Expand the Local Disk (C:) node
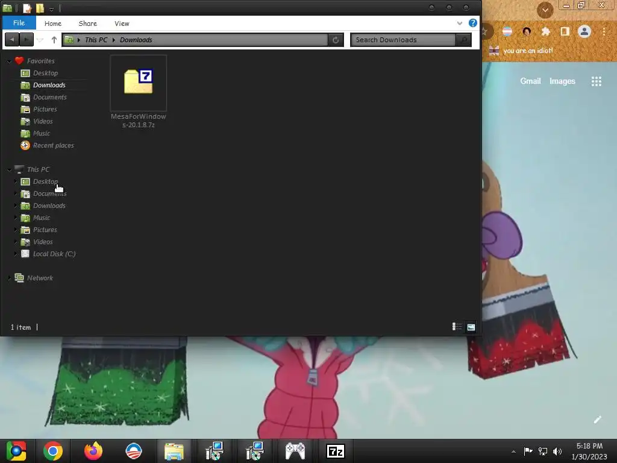Viewport: 617px width, 463px height. tap(15, 254)
